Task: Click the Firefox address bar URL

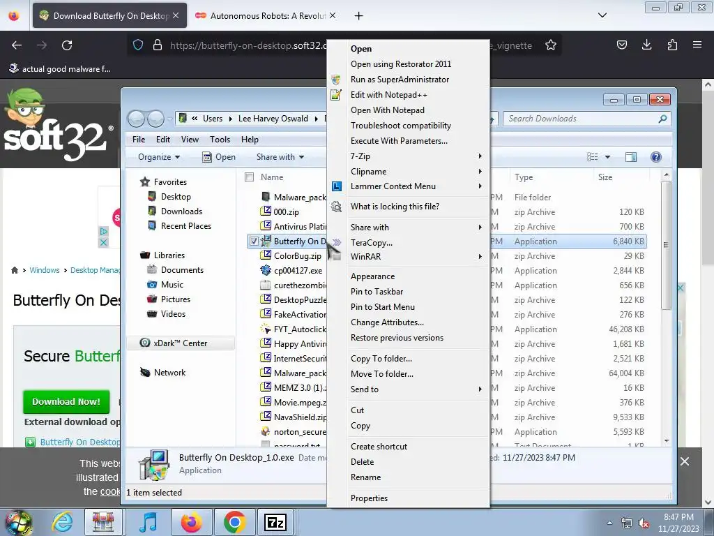Action: (x=248, y=45)
